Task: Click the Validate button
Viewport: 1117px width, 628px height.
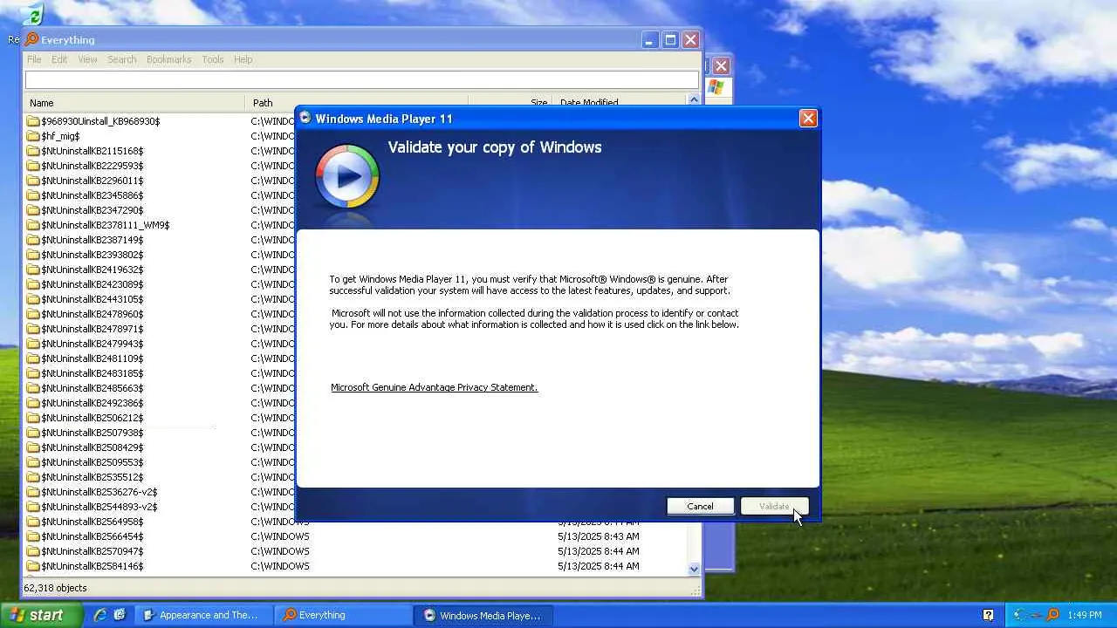Action: [774, 506]
